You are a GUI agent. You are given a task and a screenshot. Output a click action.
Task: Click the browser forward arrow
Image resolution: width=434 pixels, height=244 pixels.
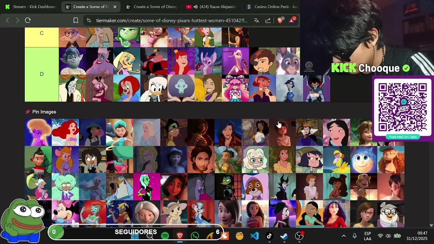(18, 20)
